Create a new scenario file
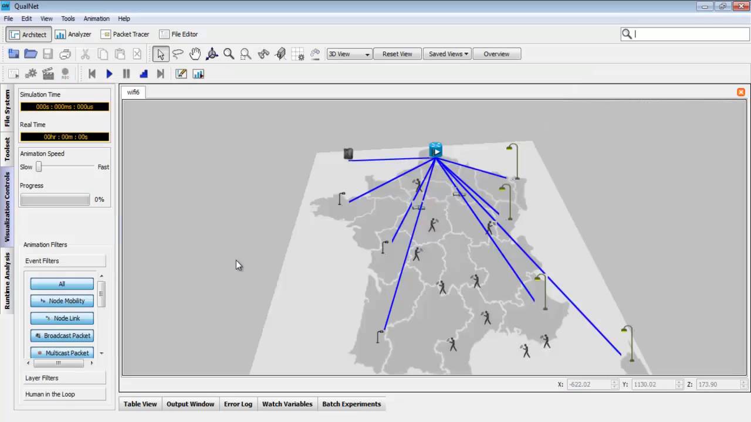The height and width of the screenshot is (422, 751). [x=13, y=54]
